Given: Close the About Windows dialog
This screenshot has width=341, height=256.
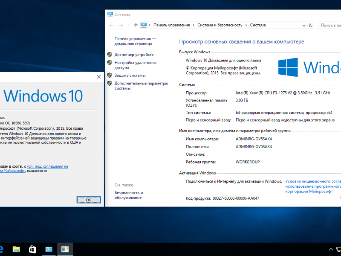Looking at the screenshot, I should 99,77.
